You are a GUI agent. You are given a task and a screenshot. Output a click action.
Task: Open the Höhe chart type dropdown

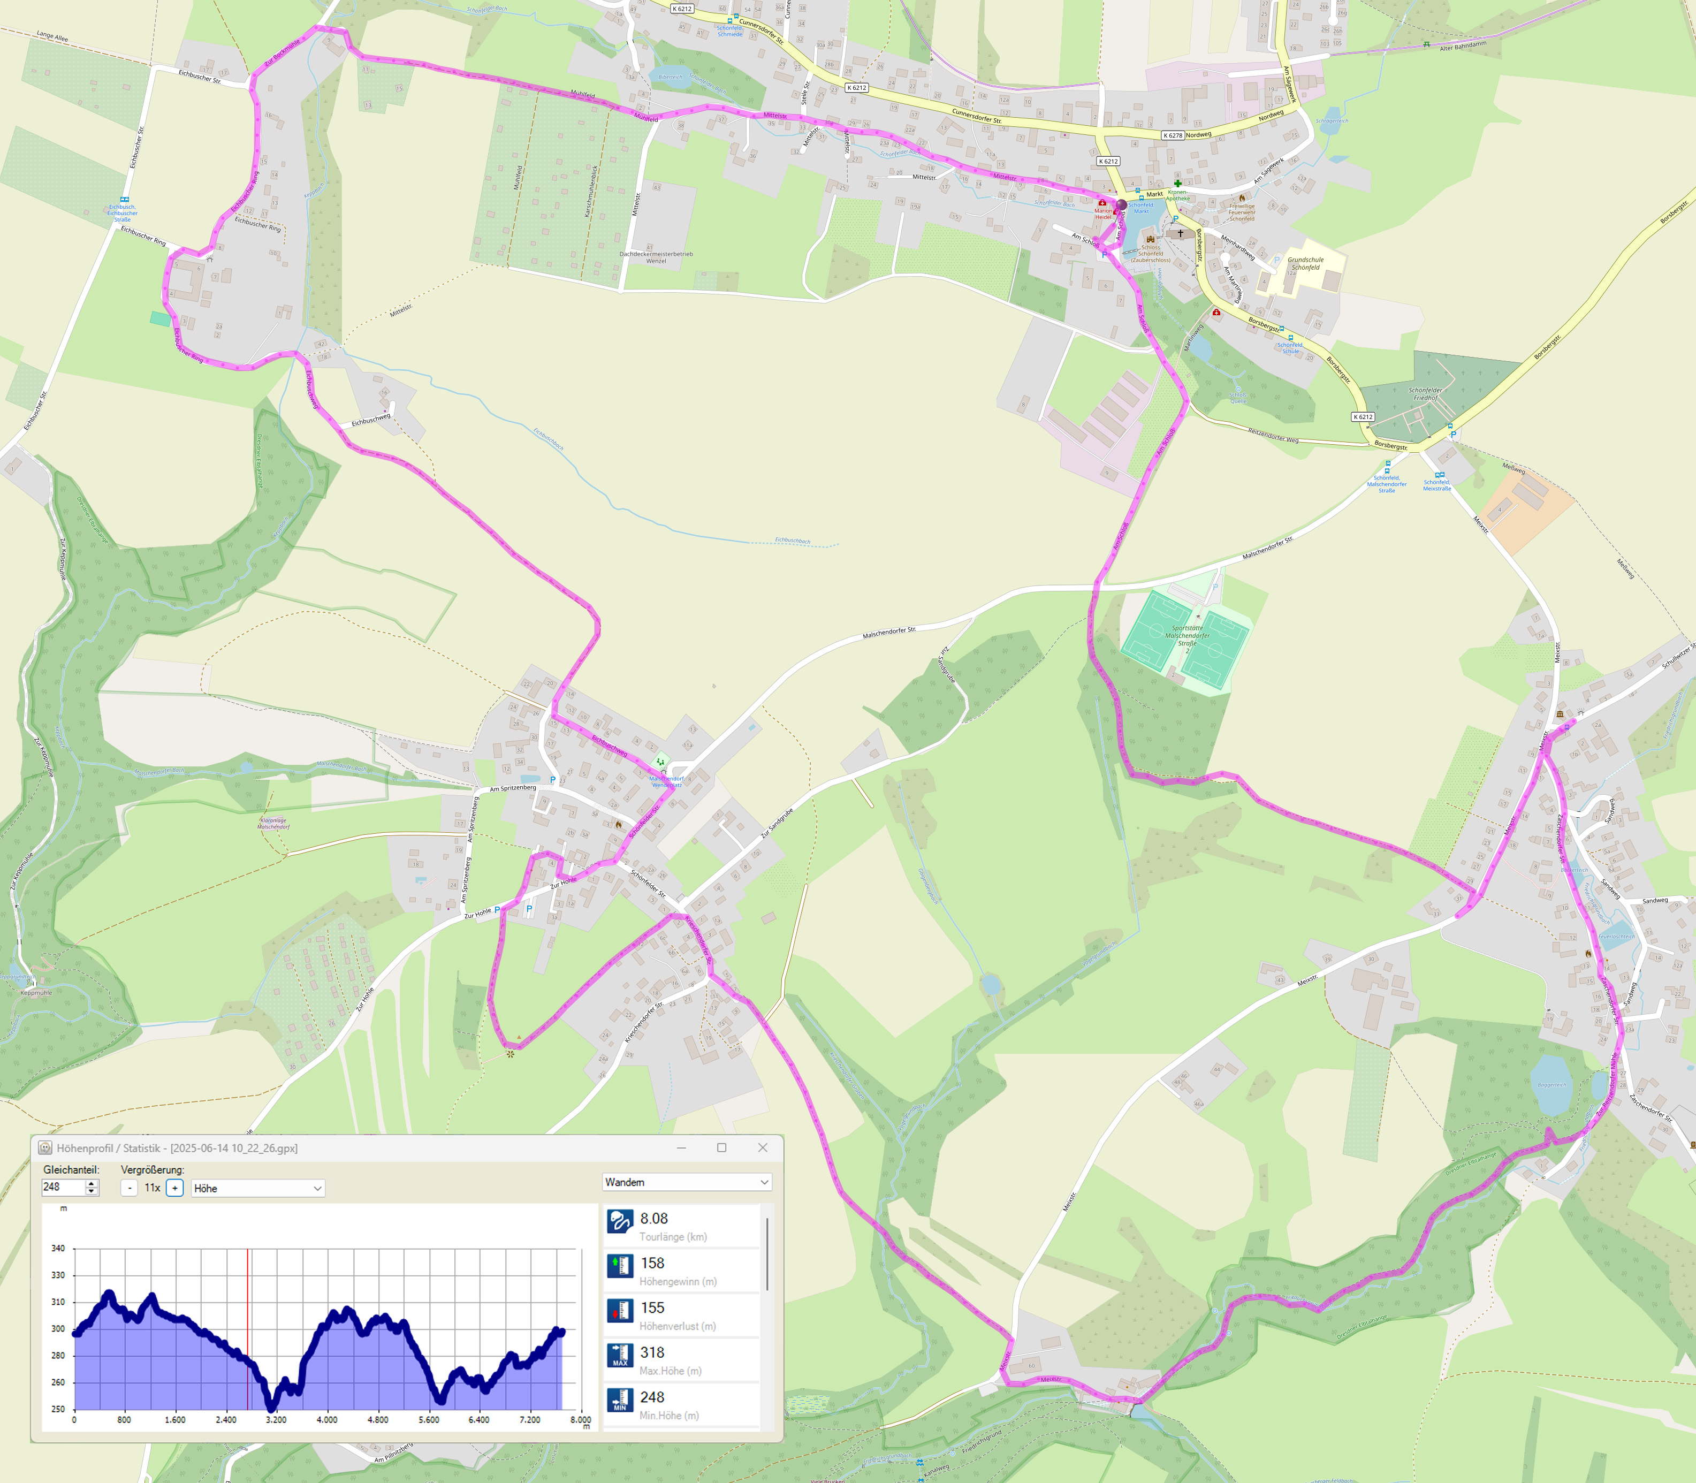click(257, 1189)
